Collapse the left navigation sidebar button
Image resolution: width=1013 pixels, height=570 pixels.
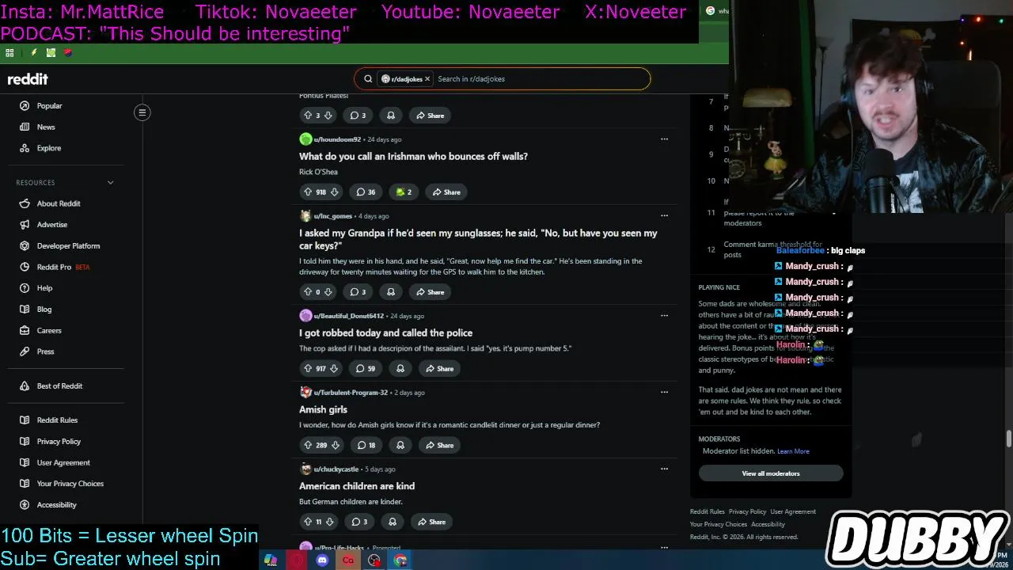pyautogui.click(x=142, y=112)
